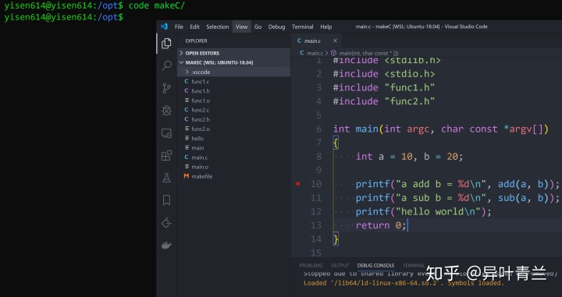The height and width of the screenshot is (297, 562).
Task: Toggle breakpoint red dot on line 10
Action: [297, 184]
